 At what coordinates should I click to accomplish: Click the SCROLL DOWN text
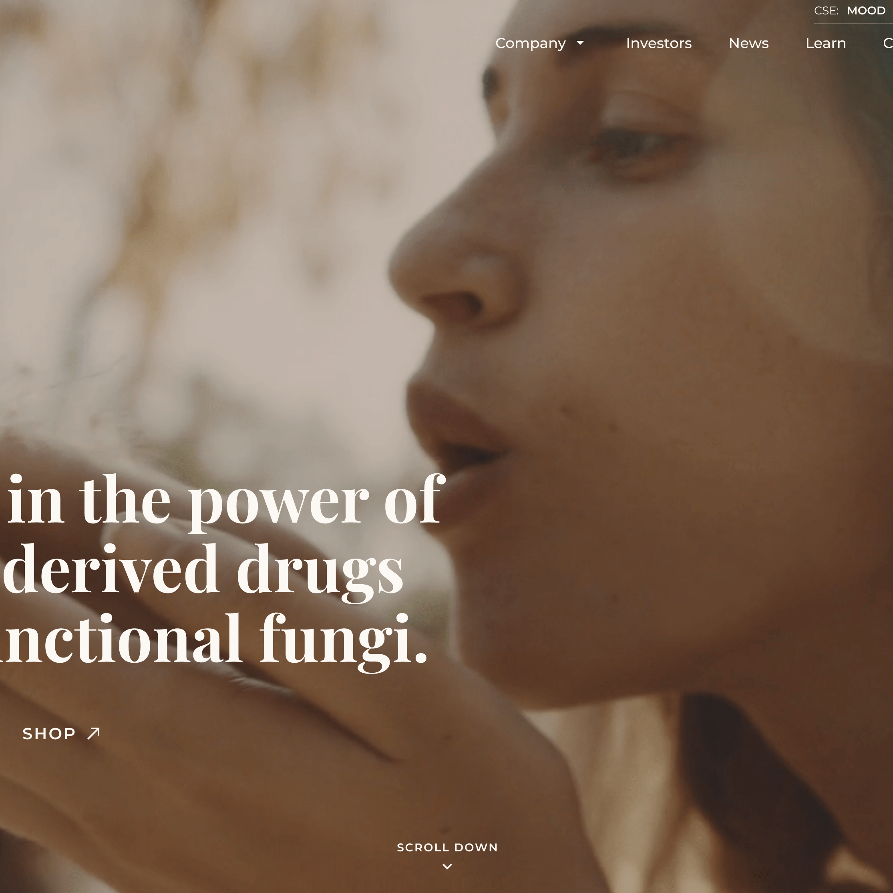pyautogui.click(x=447, y=847)
